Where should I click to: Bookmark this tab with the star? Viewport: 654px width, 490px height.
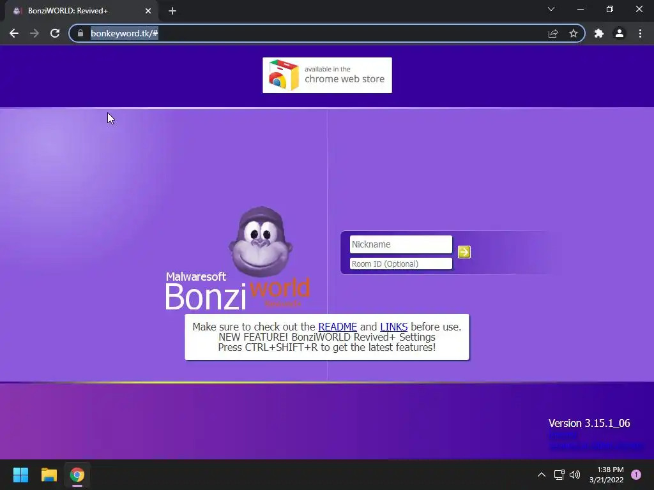(574, 33)
